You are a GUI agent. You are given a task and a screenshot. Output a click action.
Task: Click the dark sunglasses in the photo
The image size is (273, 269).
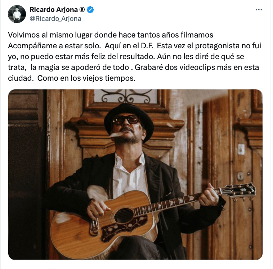coord(125,120)
